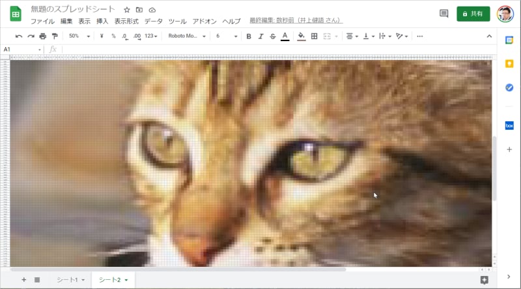Viewport: 521px width, 289px height.
Task: Open the horizontal align dropdown
Action: [352, 37]
